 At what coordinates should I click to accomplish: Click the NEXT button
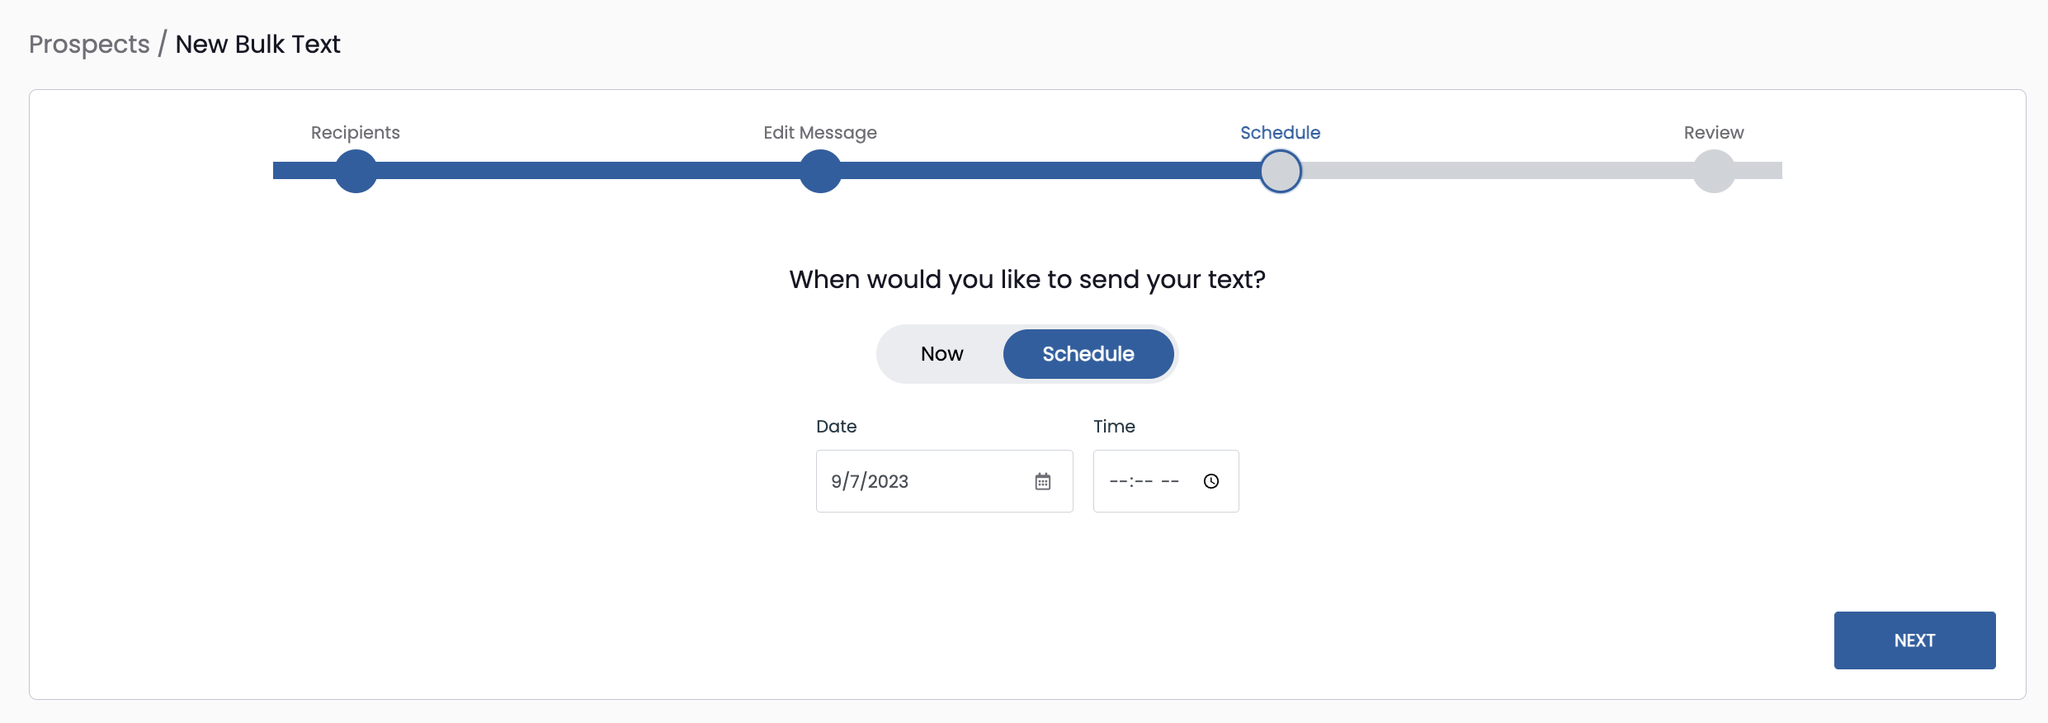pyautogui.click(x=1914, y=640)
